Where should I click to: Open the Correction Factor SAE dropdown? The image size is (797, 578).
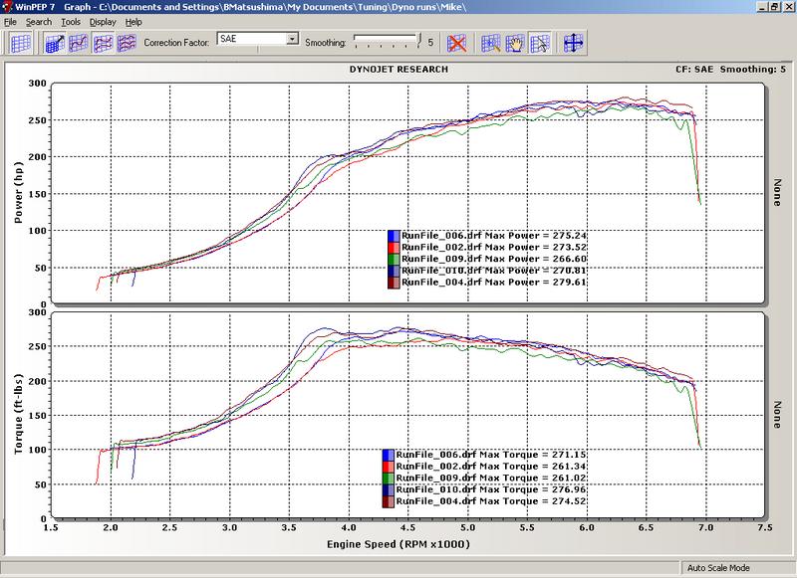[x=292, y=39]
